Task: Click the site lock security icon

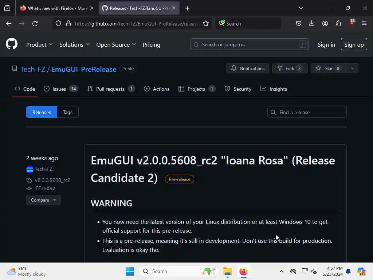Action: click(68, 24)
